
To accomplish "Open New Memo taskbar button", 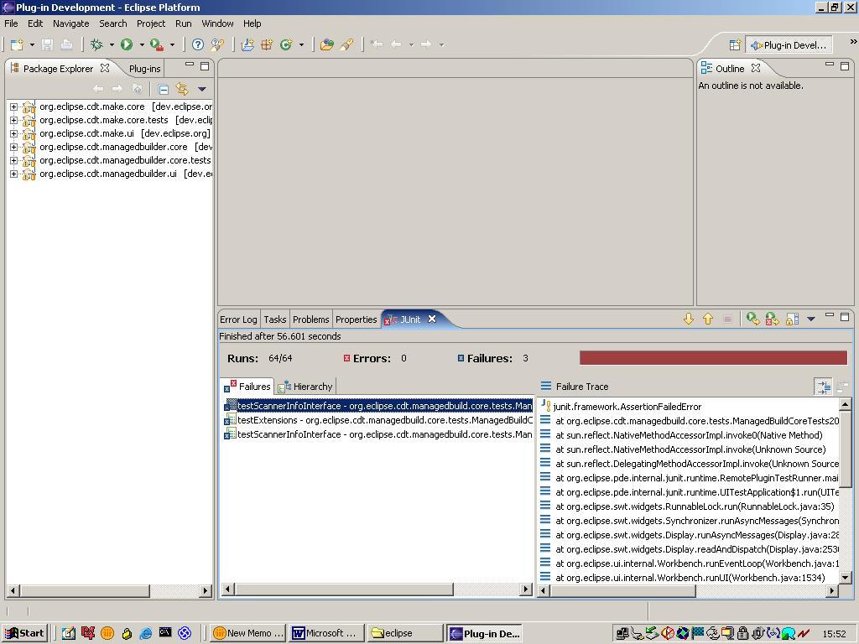I will (248, 633).
